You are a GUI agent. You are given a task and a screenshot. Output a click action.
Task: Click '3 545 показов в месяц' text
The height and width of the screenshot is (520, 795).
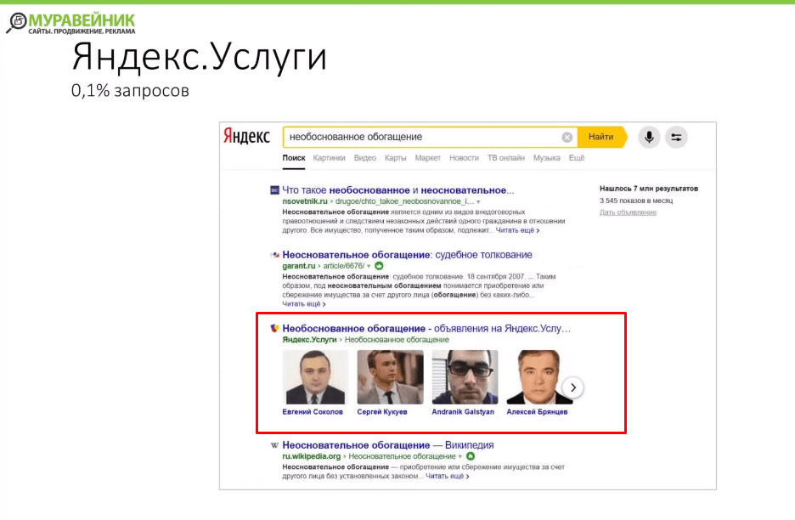(x=636, y=201)
